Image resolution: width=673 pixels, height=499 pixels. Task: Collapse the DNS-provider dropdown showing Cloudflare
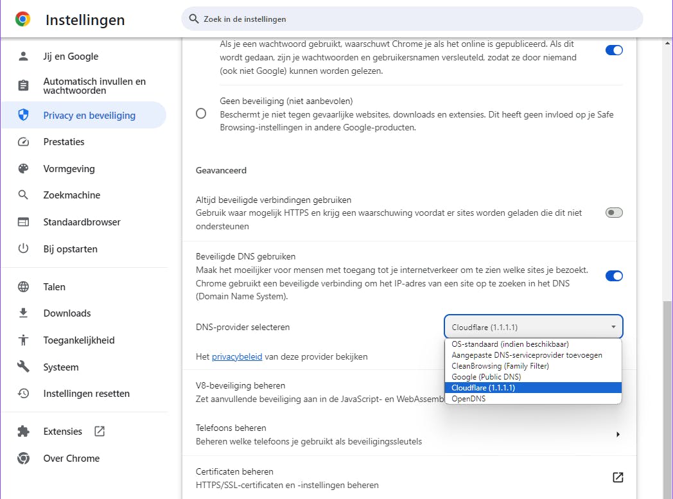pyautogui.click(x=533, y=327)
